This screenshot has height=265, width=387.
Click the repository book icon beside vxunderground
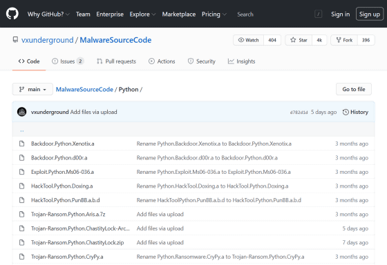(15, 40)
